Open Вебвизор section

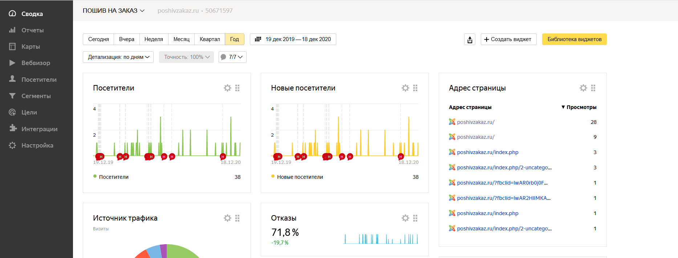[36, 63]
